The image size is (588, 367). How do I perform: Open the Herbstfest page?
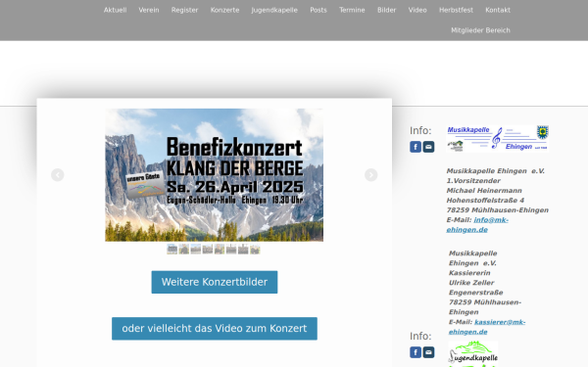(456, 10)
